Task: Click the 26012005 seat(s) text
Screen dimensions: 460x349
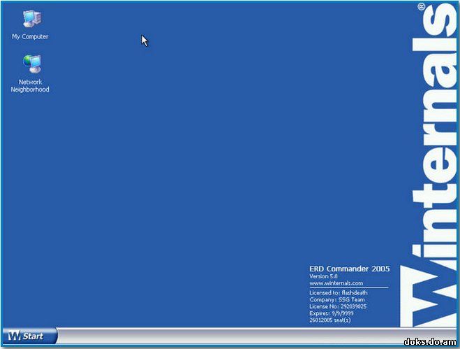Action: pyautogui.click(x=330, y=320)
